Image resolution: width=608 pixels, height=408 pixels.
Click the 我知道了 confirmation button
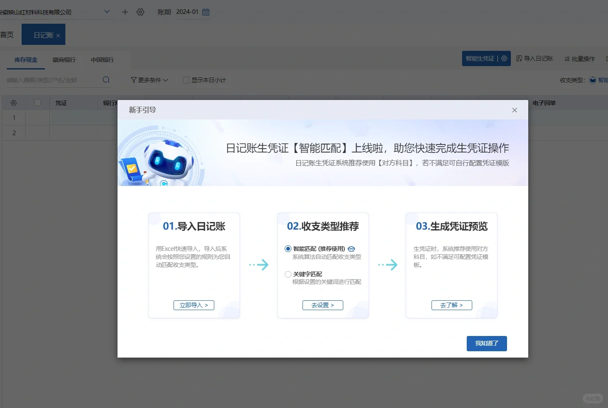[486, 344]
